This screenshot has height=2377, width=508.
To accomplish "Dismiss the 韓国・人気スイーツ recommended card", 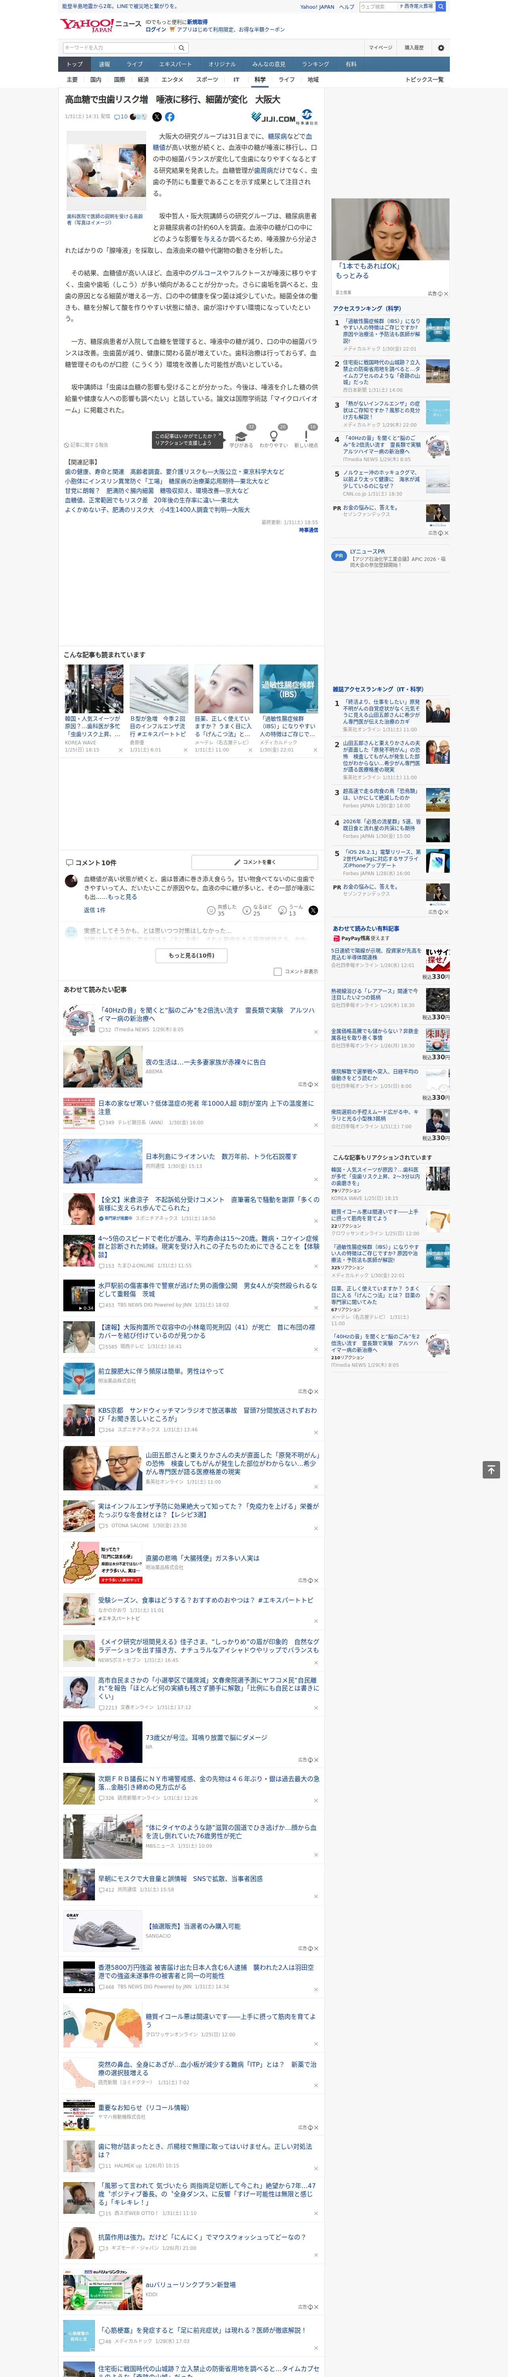I will [x=120, y=750].
